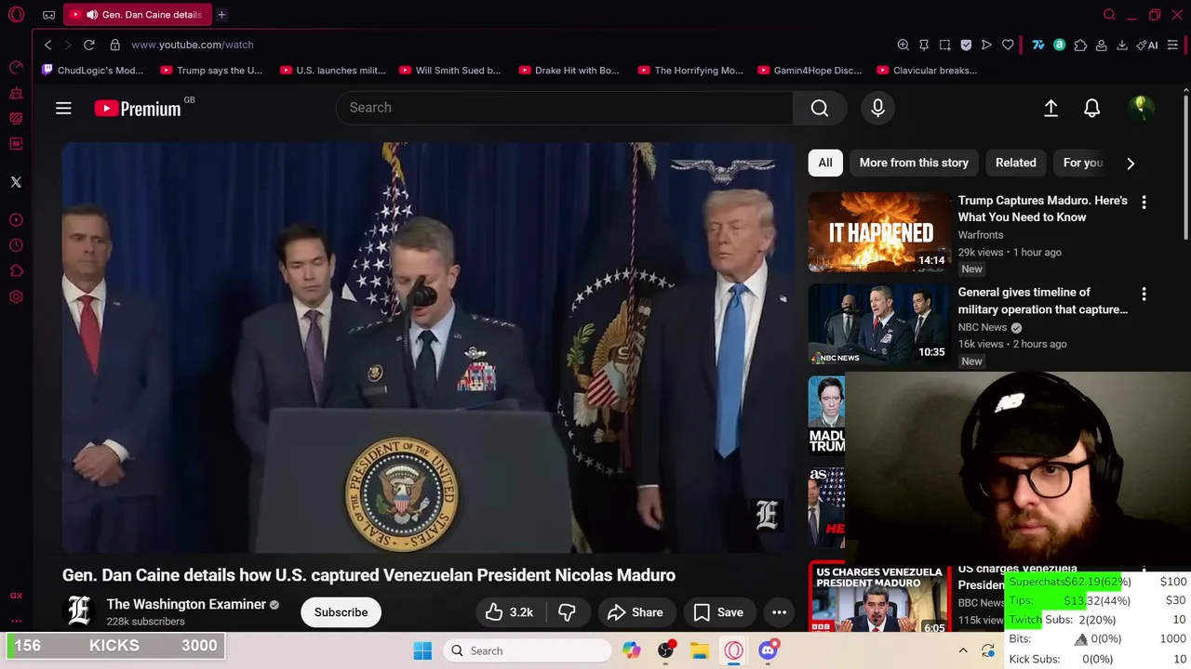The height and width of the screenshot is (669, 1191).
Task: Save video with Save button
Action: click(x=718, y=612)
